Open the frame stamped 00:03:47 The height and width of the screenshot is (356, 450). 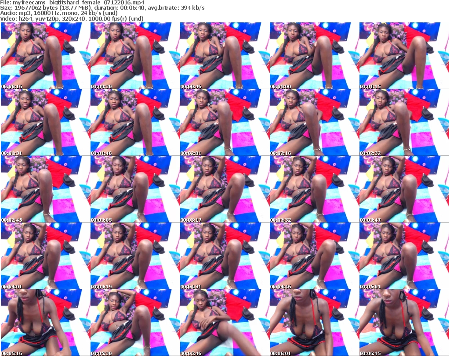(404, 189)
